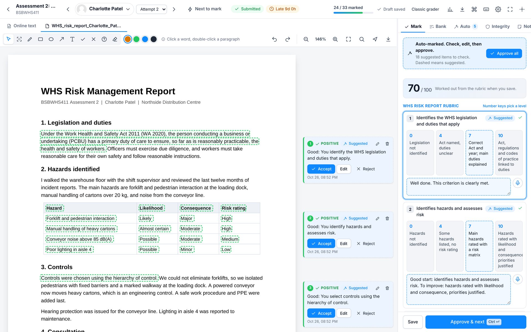This screenshot has width=531, height=332.
Task: Select the text annotation tool
Action: 72,39
